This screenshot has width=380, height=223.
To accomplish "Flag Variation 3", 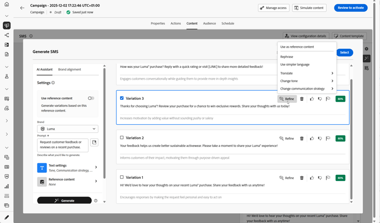I will tap(328, 99).
